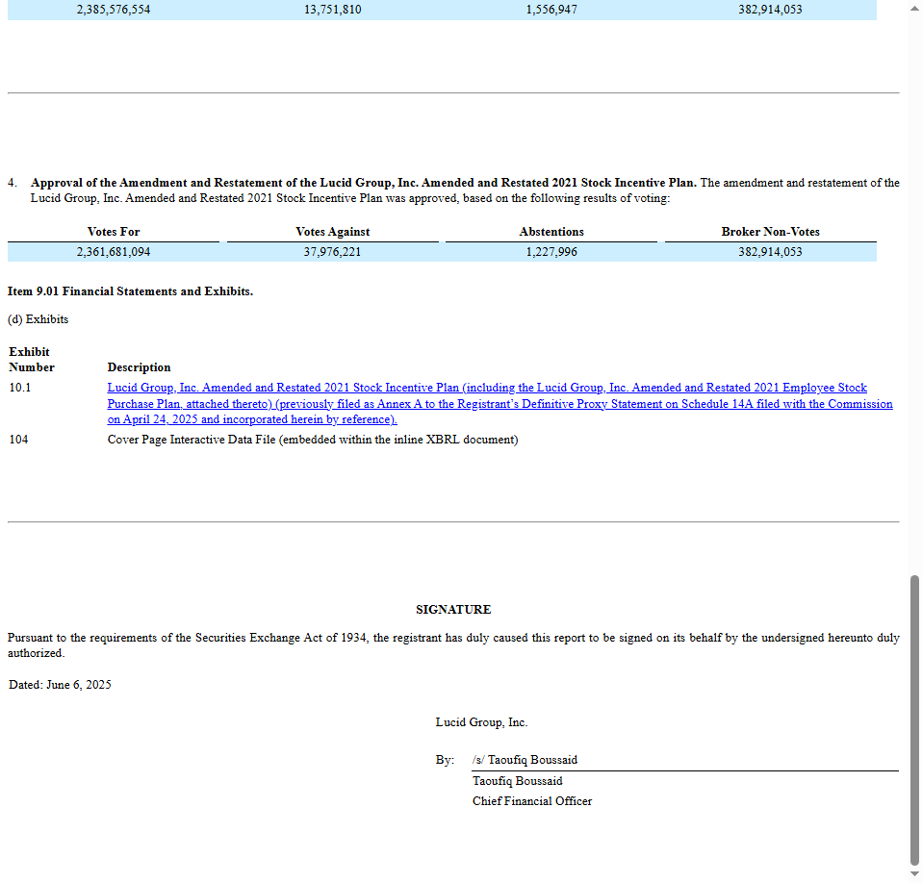Click the Chief Financial Officer title
This screenshot has height=883, width=922.
pos(532,800)
